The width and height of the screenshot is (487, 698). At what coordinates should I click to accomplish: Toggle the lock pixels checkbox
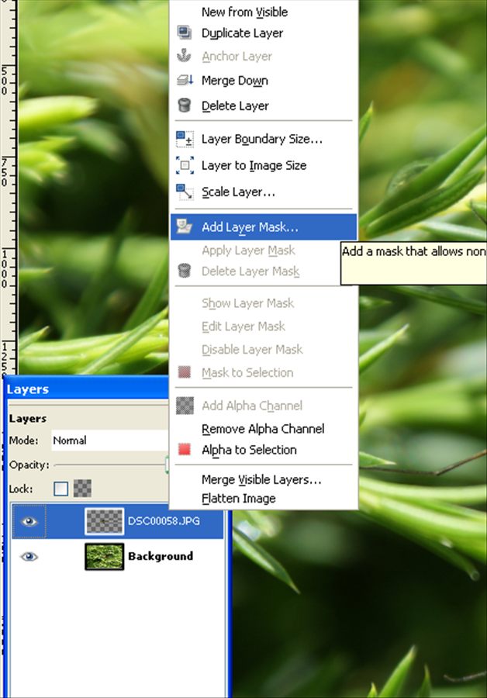(60, 489)
